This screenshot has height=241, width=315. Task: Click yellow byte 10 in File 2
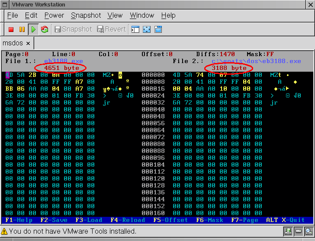pyautogui.click(x=223, y=89)
